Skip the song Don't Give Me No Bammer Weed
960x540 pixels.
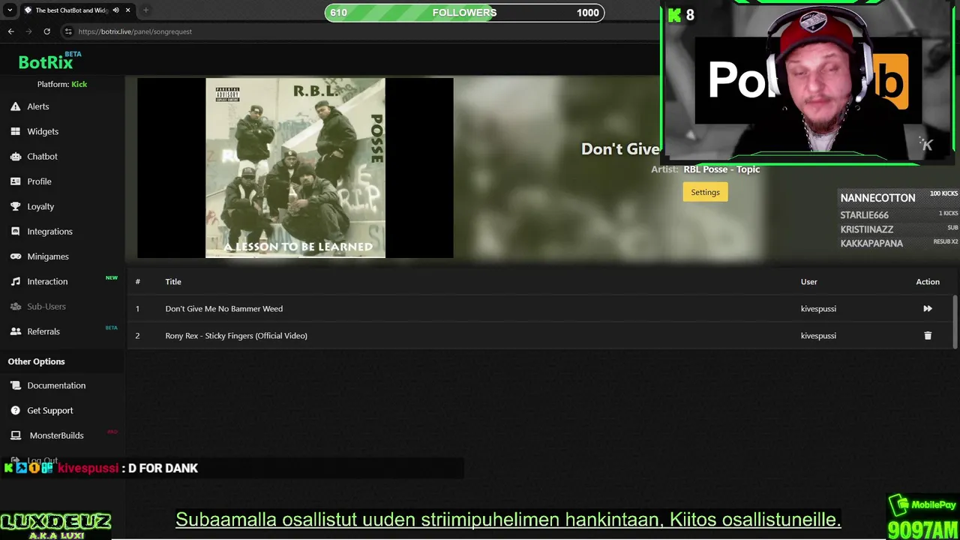coord(928,308)
